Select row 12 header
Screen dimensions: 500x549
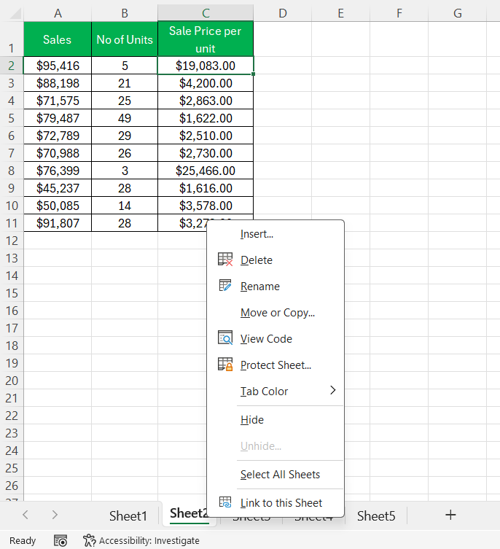point(12,241)
